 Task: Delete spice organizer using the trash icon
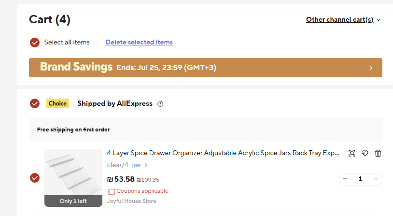pyautogui.click(x=378, y=153)
